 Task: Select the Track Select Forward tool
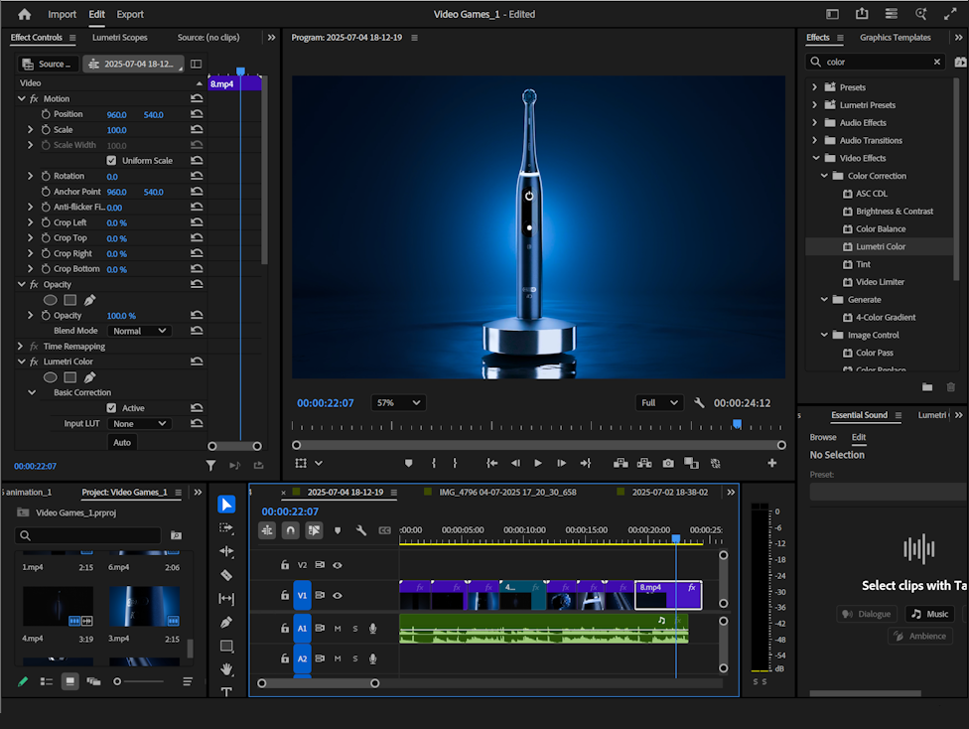coord(226,527)
